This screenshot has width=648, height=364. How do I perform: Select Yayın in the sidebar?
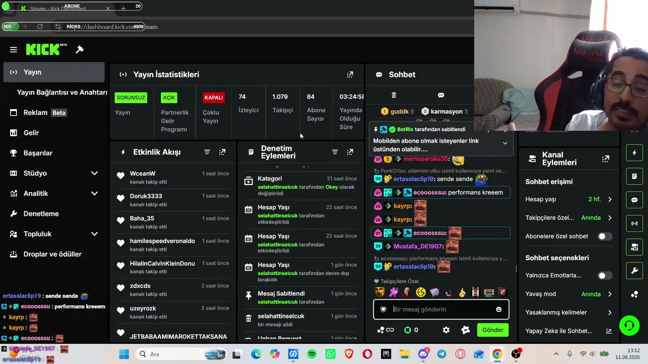click(54, 72)
